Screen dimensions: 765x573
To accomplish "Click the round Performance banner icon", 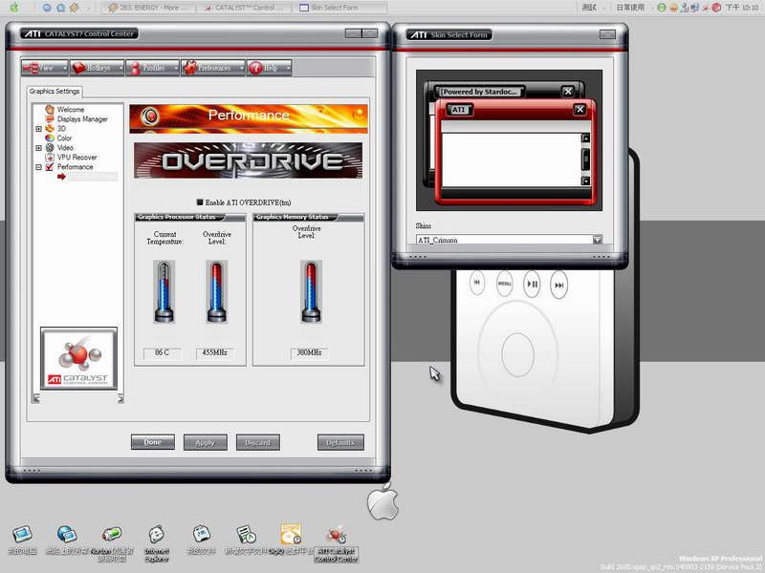I will 150,116.
